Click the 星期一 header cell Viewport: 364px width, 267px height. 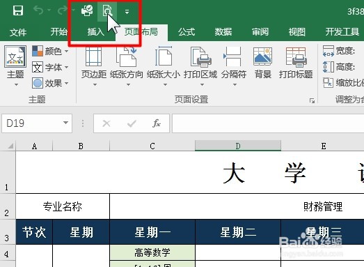[152, 232]
